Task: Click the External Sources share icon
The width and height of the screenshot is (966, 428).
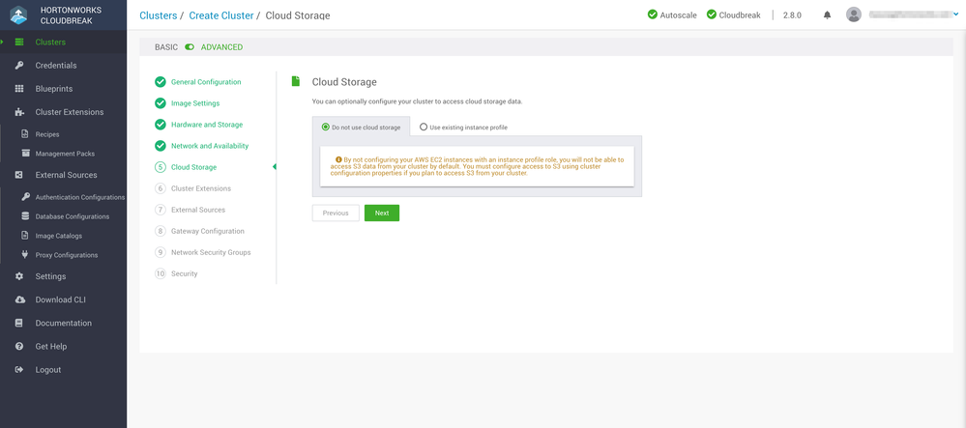Action: [x=19, y=175]
